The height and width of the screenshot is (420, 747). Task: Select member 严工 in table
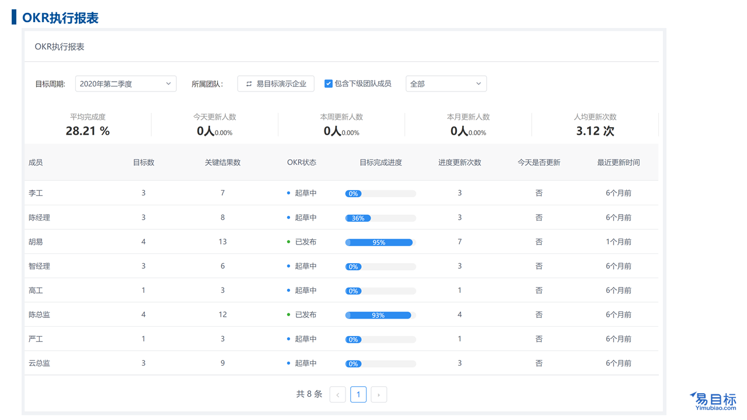[x=36, y=339]
